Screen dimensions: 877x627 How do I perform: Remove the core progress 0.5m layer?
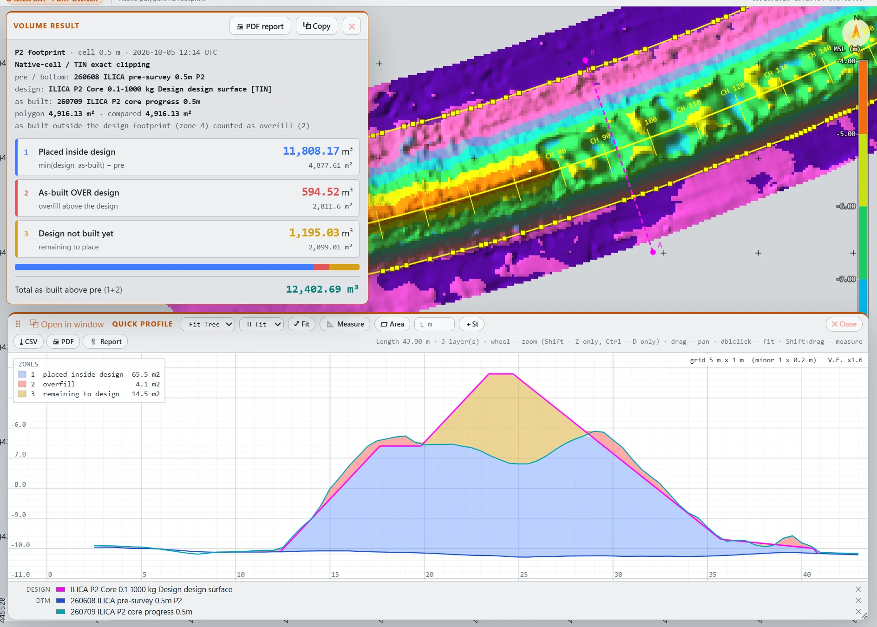[x=858, y=612]
